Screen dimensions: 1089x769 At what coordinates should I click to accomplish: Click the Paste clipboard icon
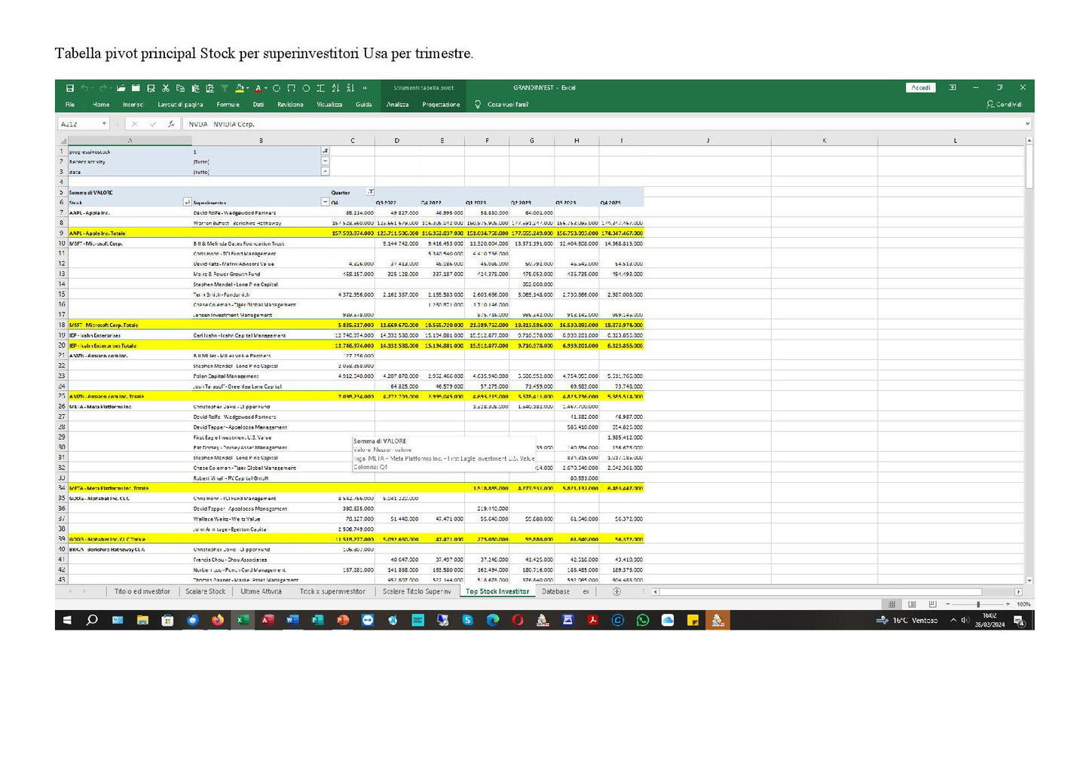point(195,88)
